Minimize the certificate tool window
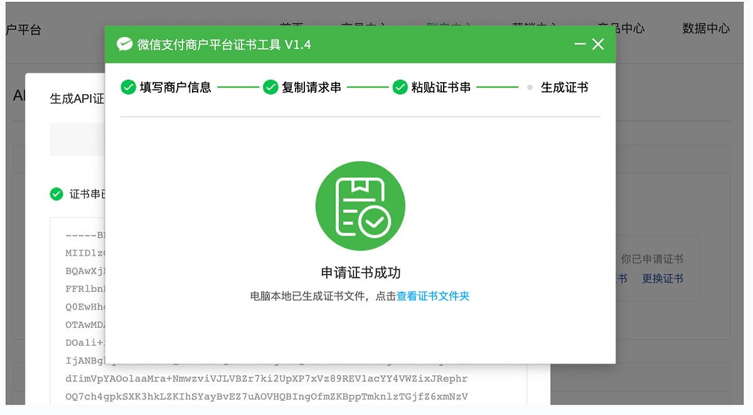Screen dimensions: 753x415 (x=580, y=45)
